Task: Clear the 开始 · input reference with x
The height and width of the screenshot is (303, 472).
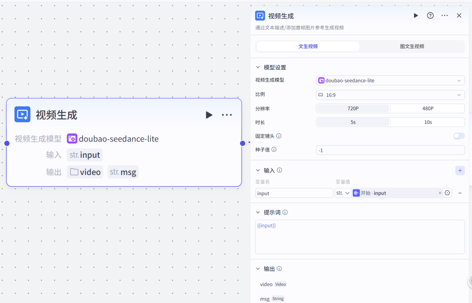Action: coord(440,193)
